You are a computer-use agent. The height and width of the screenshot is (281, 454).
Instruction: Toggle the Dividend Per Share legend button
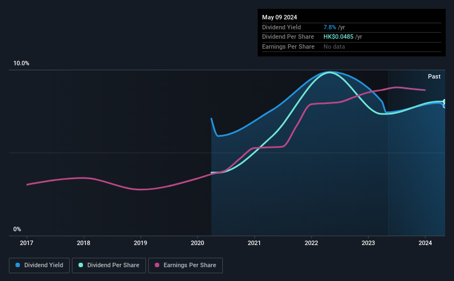pyautogui.click(x=109, y=266)
